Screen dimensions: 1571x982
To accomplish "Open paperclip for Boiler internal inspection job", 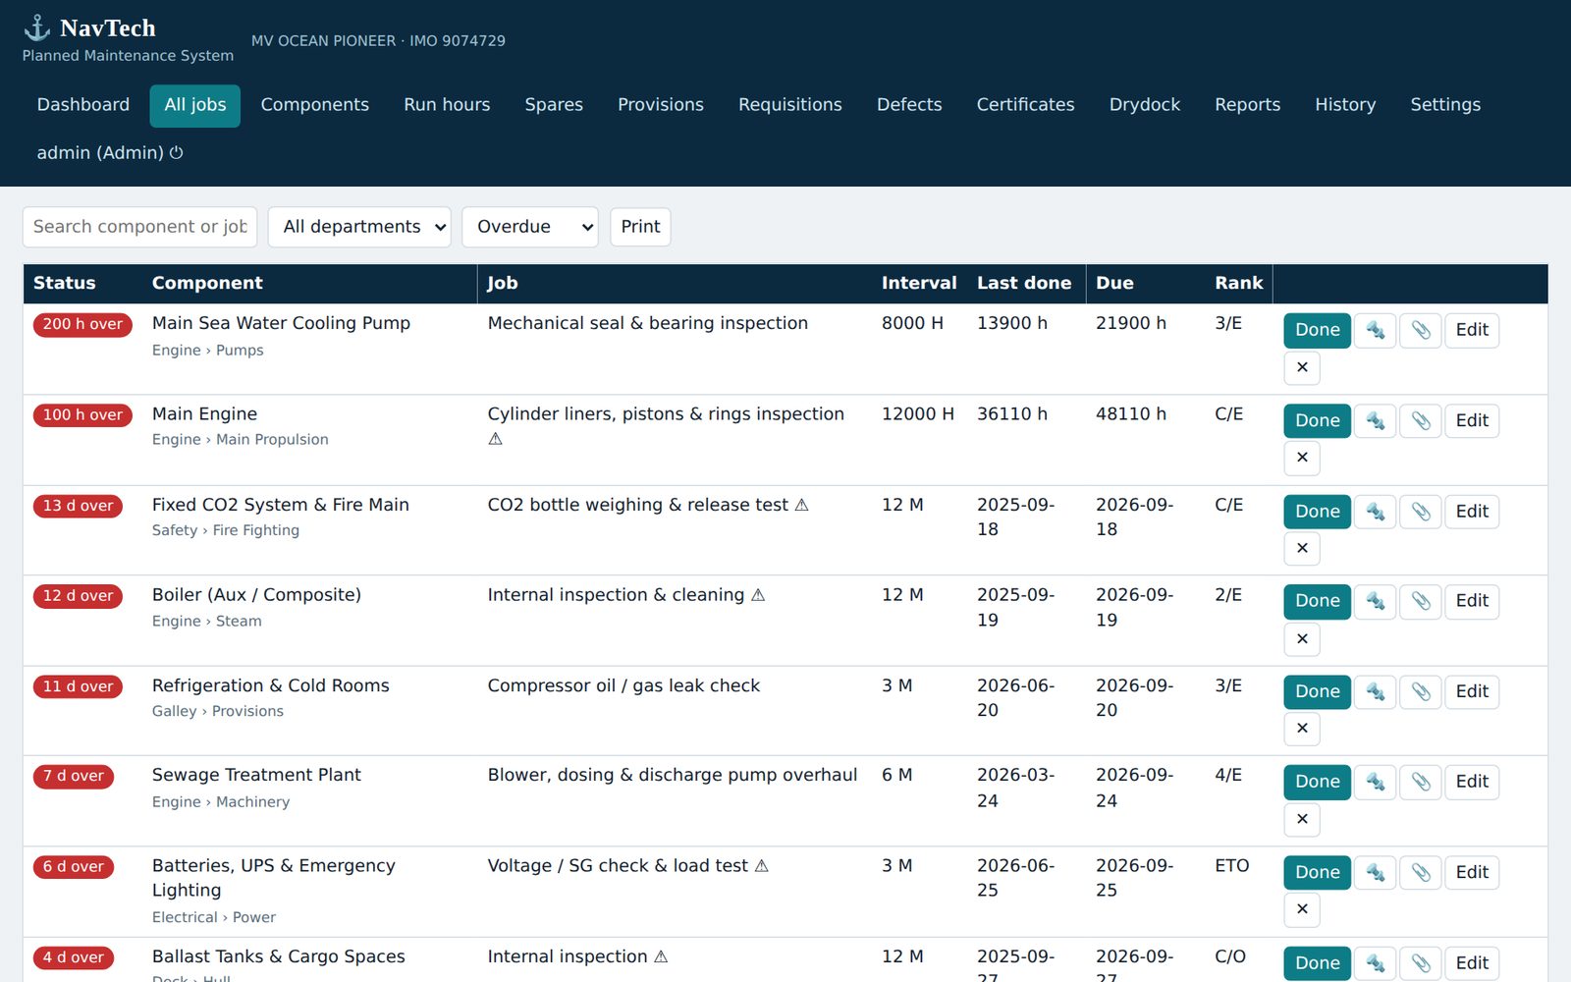I will point(1420,601).
